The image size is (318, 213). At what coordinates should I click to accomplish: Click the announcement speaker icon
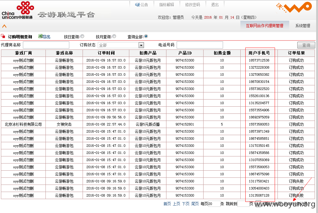(138, 4)
